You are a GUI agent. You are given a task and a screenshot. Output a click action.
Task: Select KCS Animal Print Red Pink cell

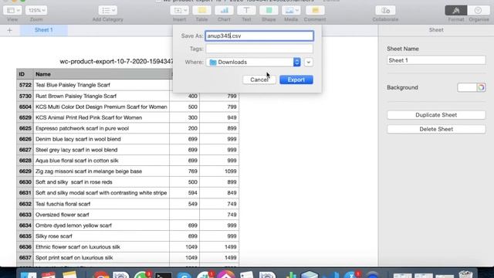pos(101,117)
